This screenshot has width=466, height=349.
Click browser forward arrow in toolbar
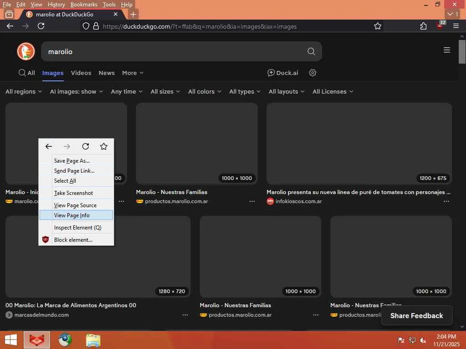click(25, 26)
